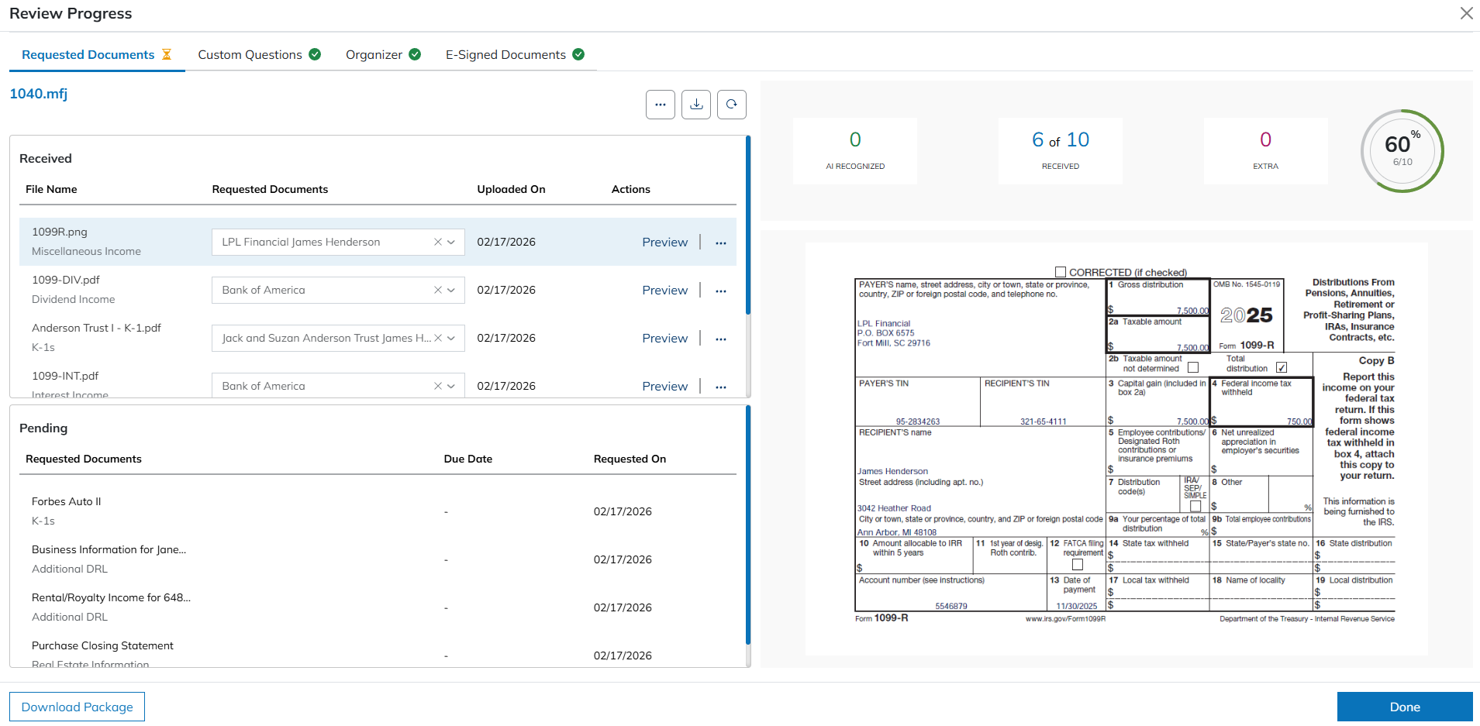
Task: Click the download icon button
Action: [696, 105]
